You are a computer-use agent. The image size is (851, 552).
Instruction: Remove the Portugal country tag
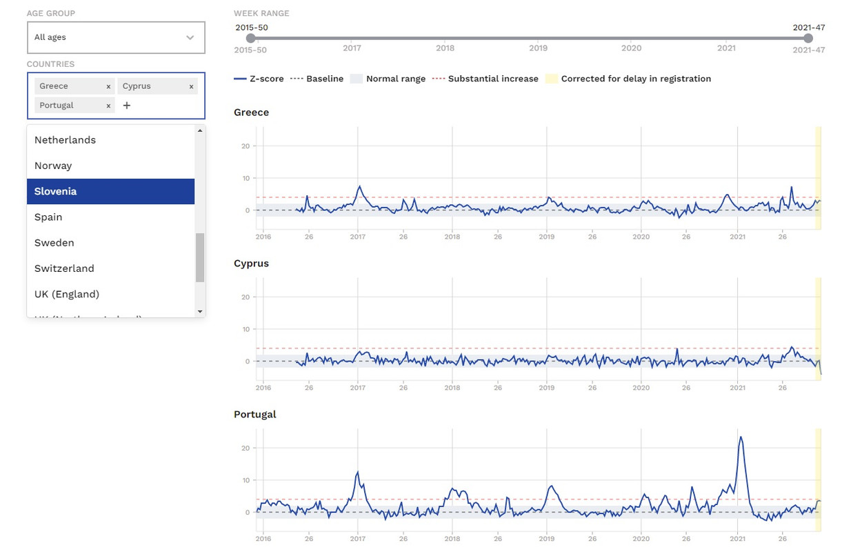[108, 106]
